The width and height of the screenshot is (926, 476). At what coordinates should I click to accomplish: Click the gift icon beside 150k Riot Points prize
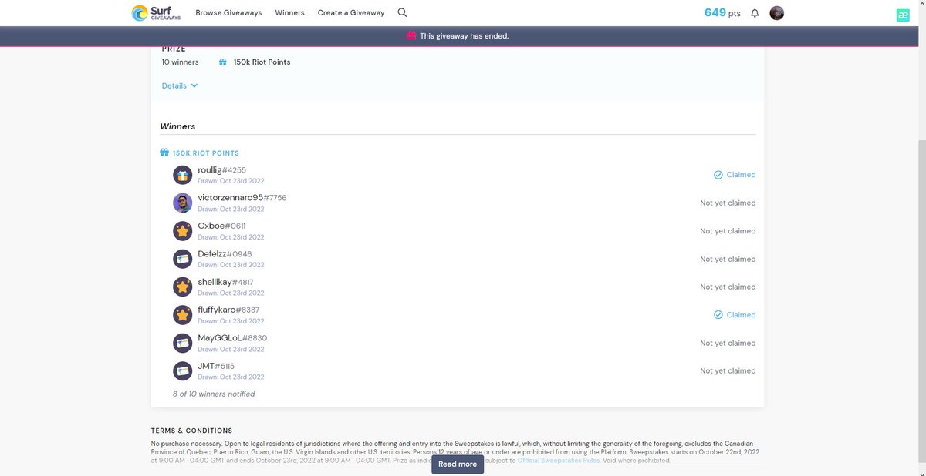[222, 62]
